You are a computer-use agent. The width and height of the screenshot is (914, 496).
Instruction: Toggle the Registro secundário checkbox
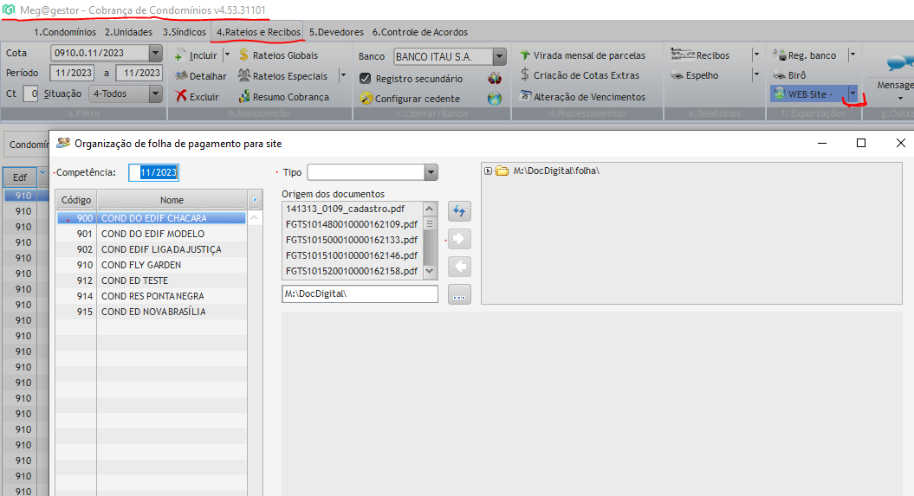pos(365,79)
